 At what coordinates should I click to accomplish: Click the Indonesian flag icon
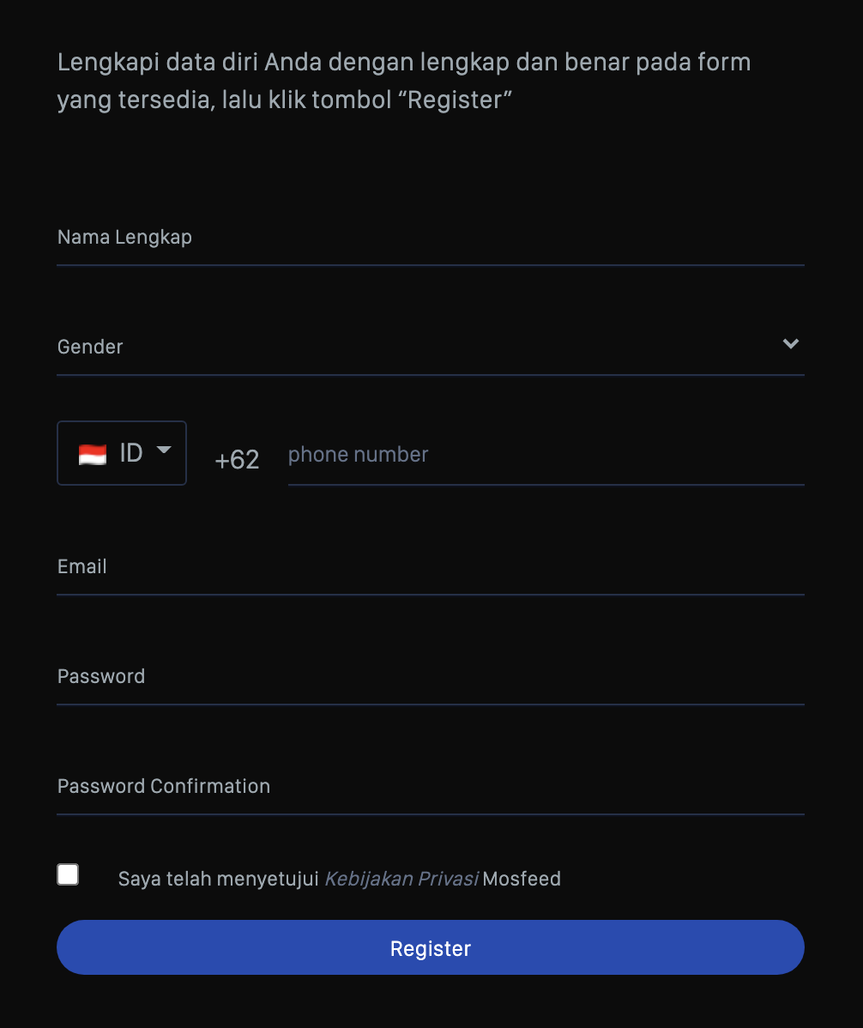click(x=93, y=454)
